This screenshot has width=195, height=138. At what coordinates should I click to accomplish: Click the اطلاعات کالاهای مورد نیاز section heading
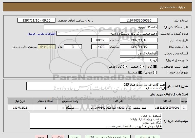click(169, 94)
